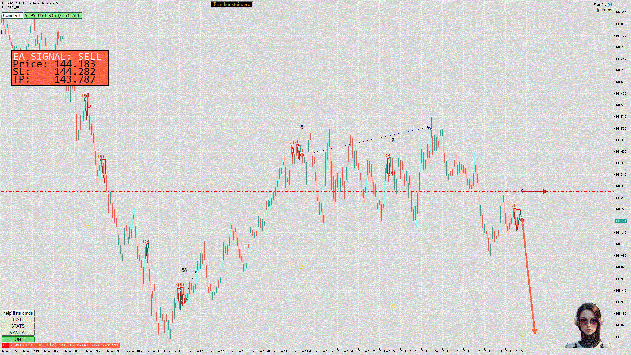This screenshot has width=631, height=355.
Task: Click the skull marker above the 17:00 candles
Action: click(x=393, y=140)
